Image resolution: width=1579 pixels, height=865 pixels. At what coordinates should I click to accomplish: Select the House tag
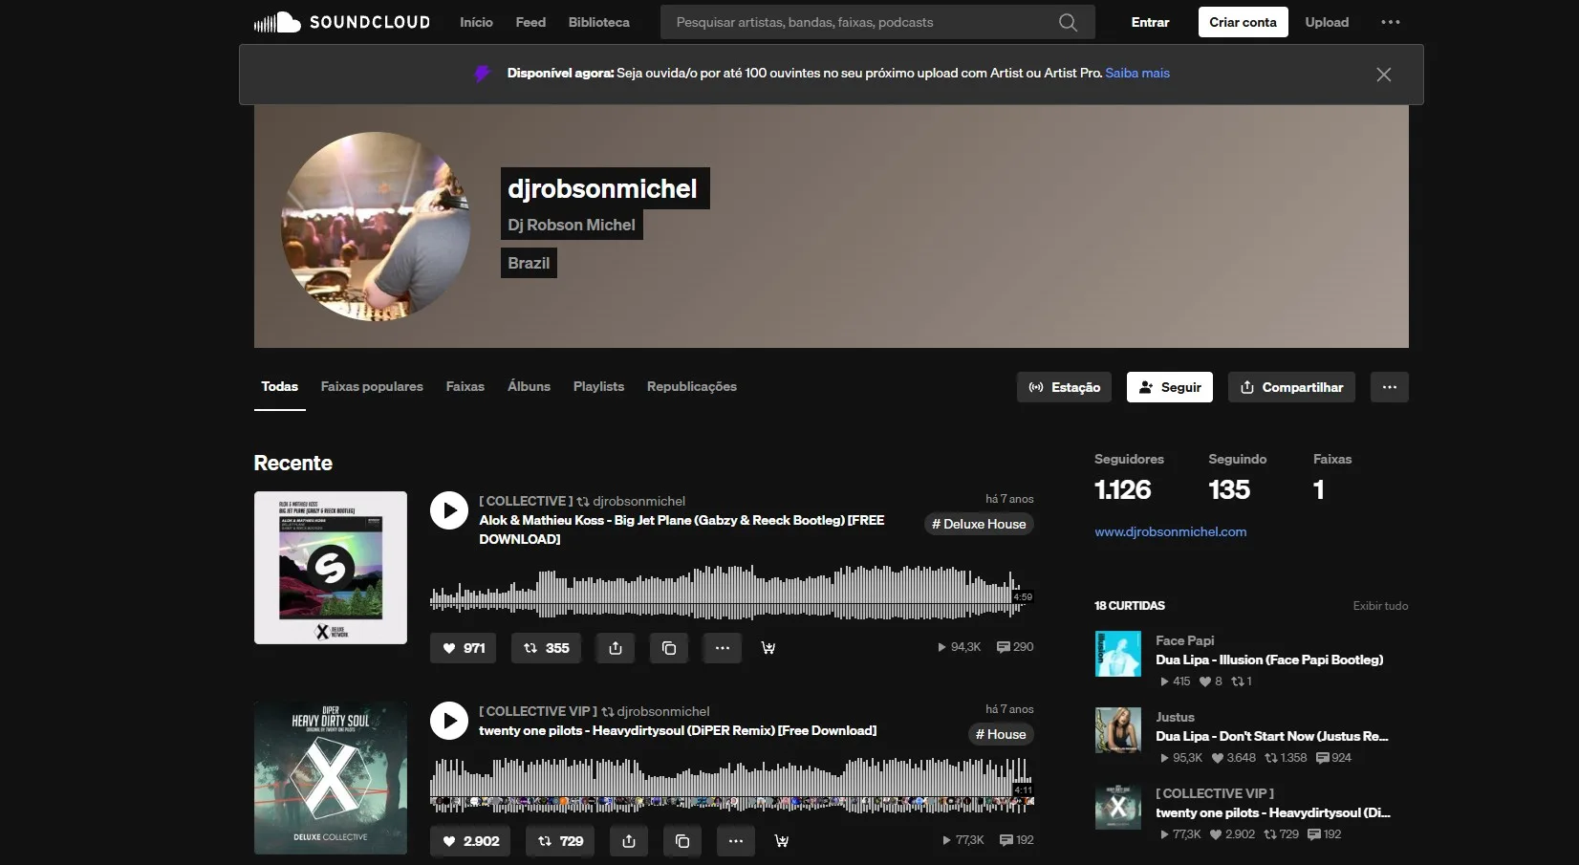[1001, 734]
